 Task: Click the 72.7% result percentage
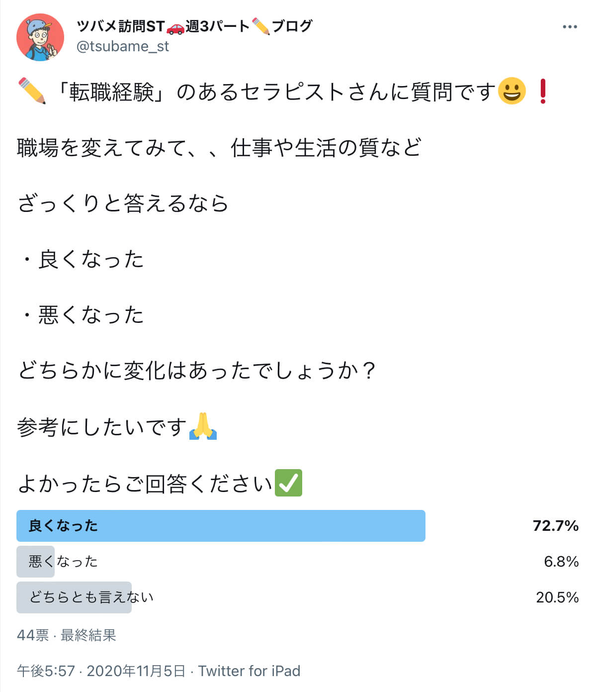pos(556,526)
